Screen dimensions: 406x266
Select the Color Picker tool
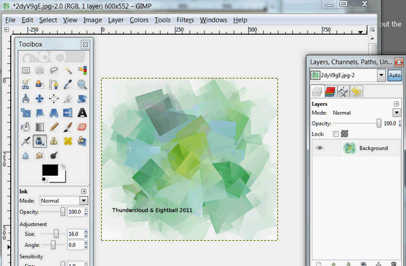pos(68,85)
